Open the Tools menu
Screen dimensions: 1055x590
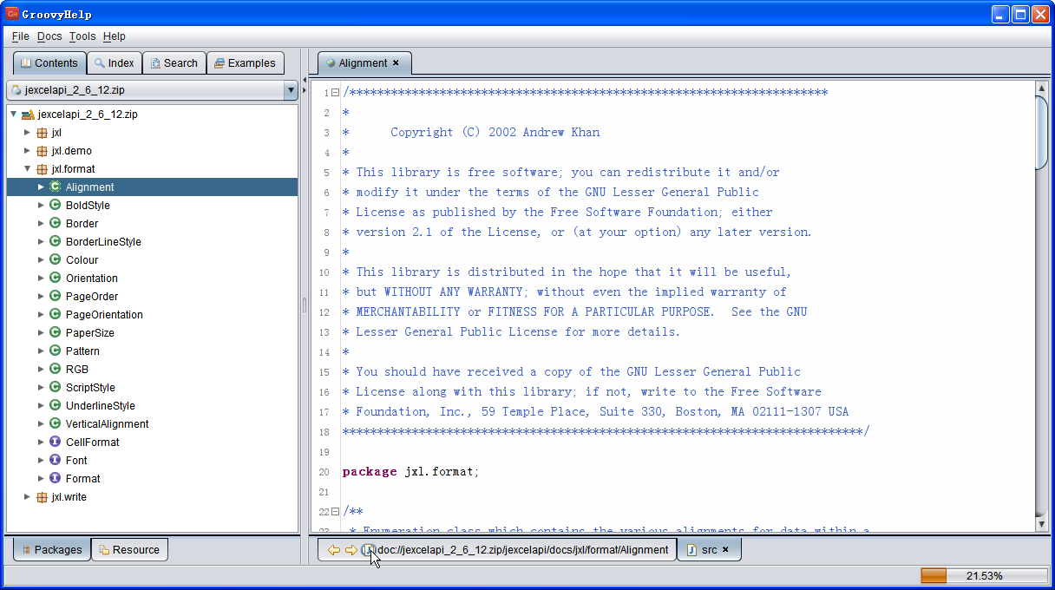tap(82, 36)
